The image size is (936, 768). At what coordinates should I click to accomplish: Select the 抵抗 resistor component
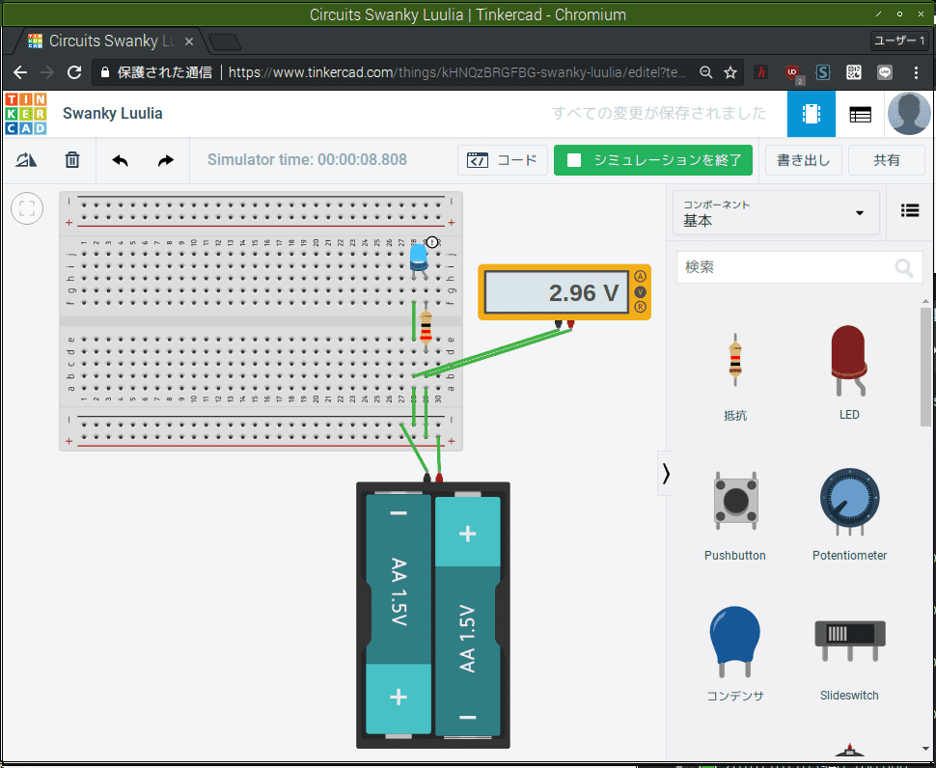point(735,376)
